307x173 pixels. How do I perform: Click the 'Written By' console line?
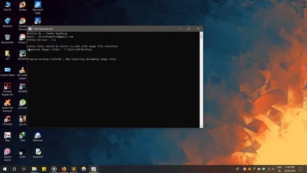(47, 34)
